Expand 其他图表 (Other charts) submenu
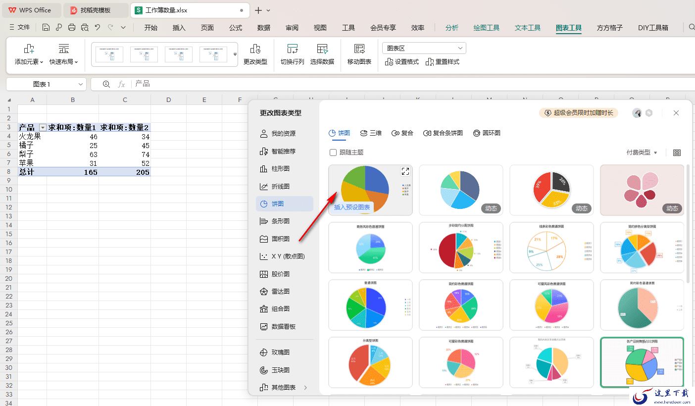This screenshot has height=406, width=695. click(284, 388)
